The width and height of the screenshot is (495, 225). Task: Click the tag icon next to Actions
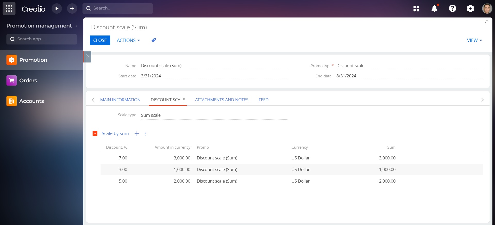153,40
